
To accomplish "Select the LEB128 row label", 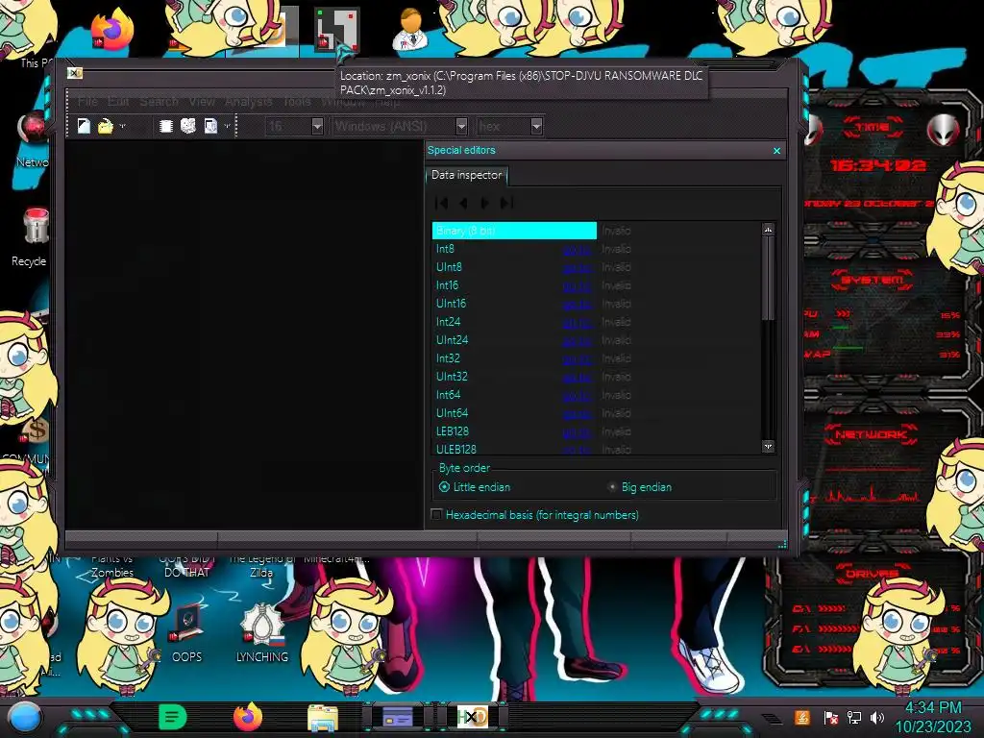I will click(x=453, y=431).
